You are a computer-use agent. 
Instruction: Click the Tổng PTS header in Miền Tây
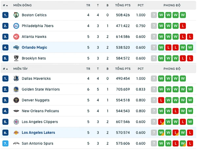123,69
